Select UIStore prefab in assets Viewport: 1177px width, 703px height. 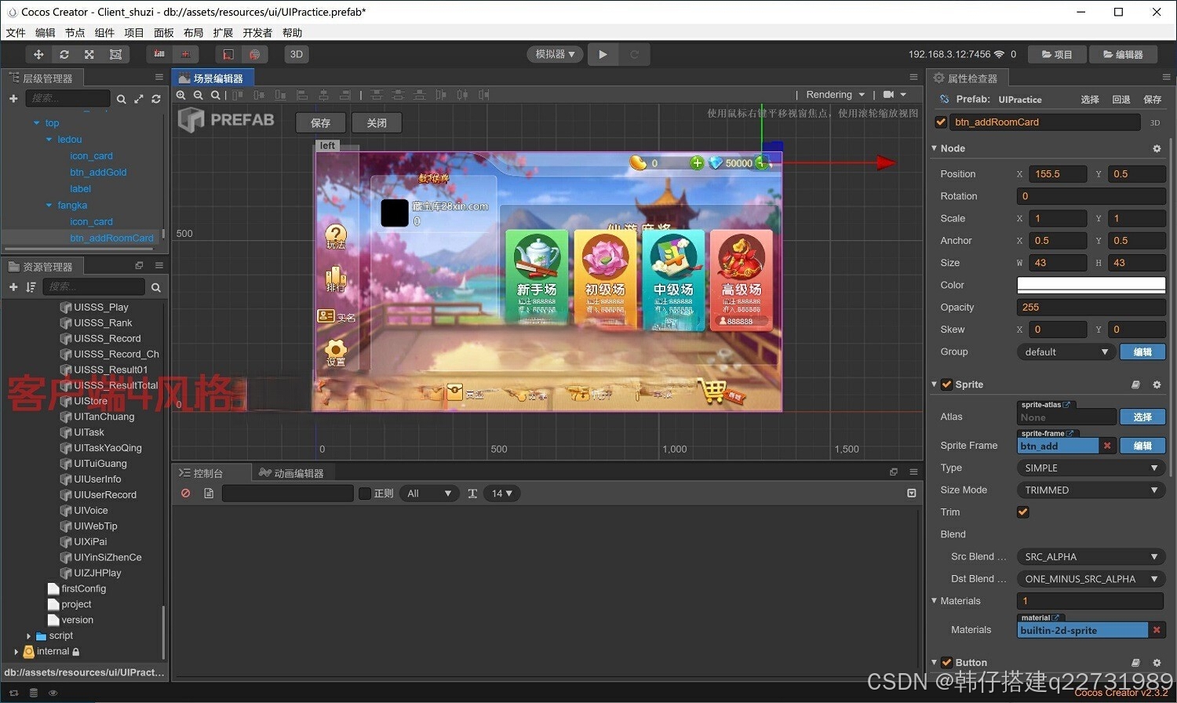pos(91,401)
